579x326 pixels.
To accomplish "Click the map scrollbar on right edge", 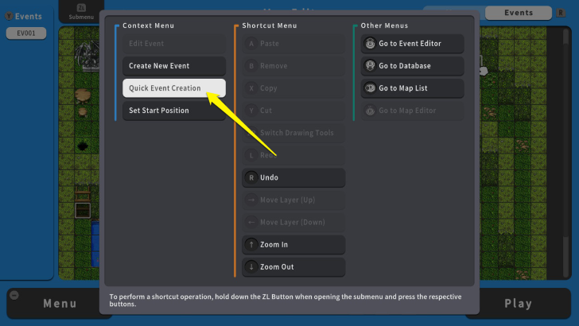I will point(565,153).
